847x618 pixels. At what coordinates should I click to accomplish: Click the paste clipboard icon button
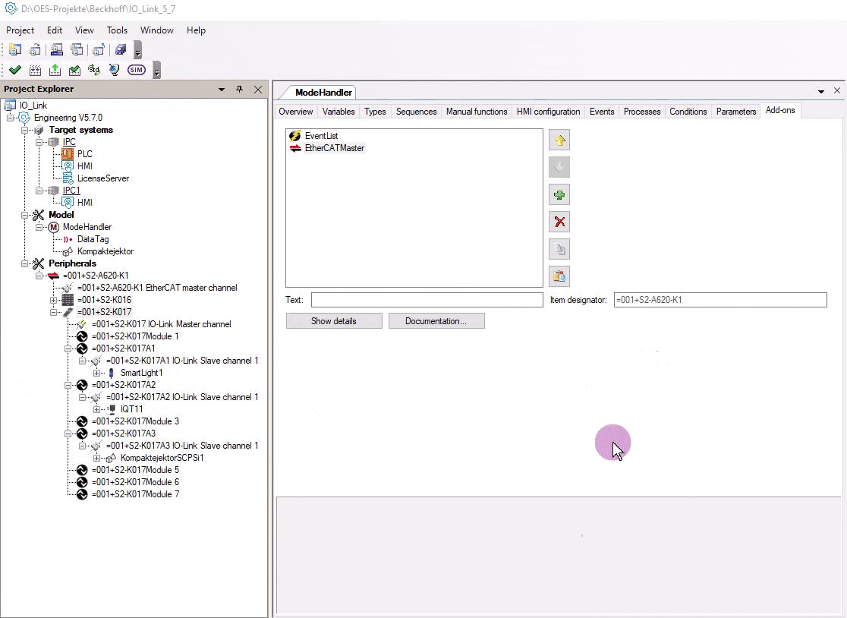[559, 276]
